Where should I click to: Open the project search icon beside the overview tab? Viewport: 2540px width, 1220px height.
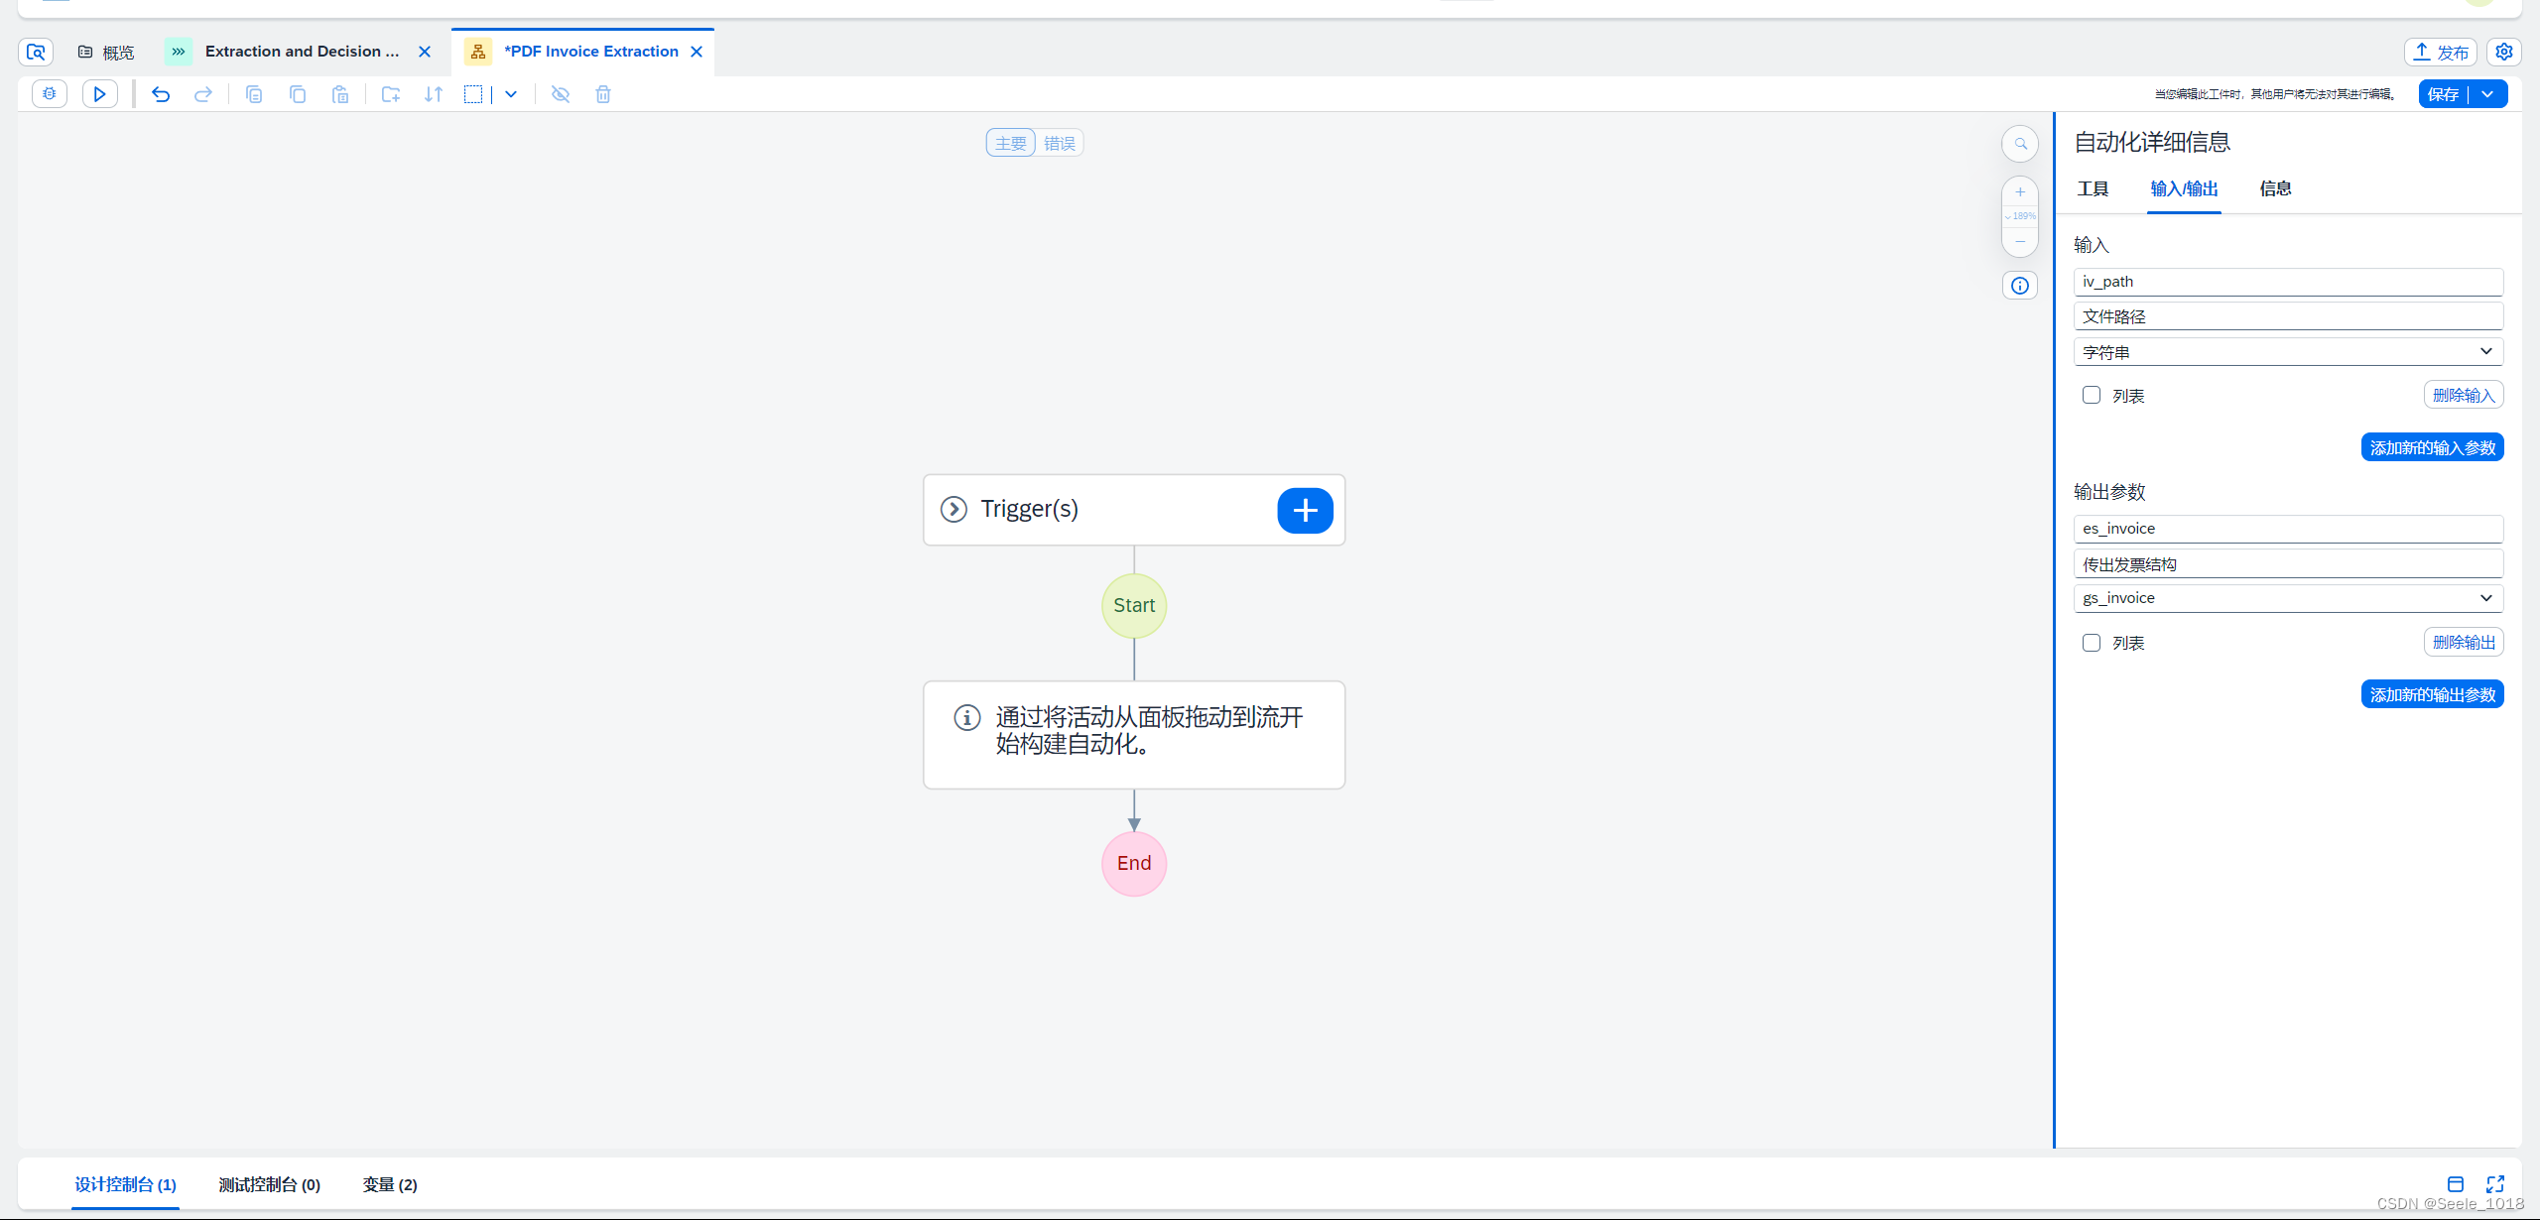coord(36,52)
